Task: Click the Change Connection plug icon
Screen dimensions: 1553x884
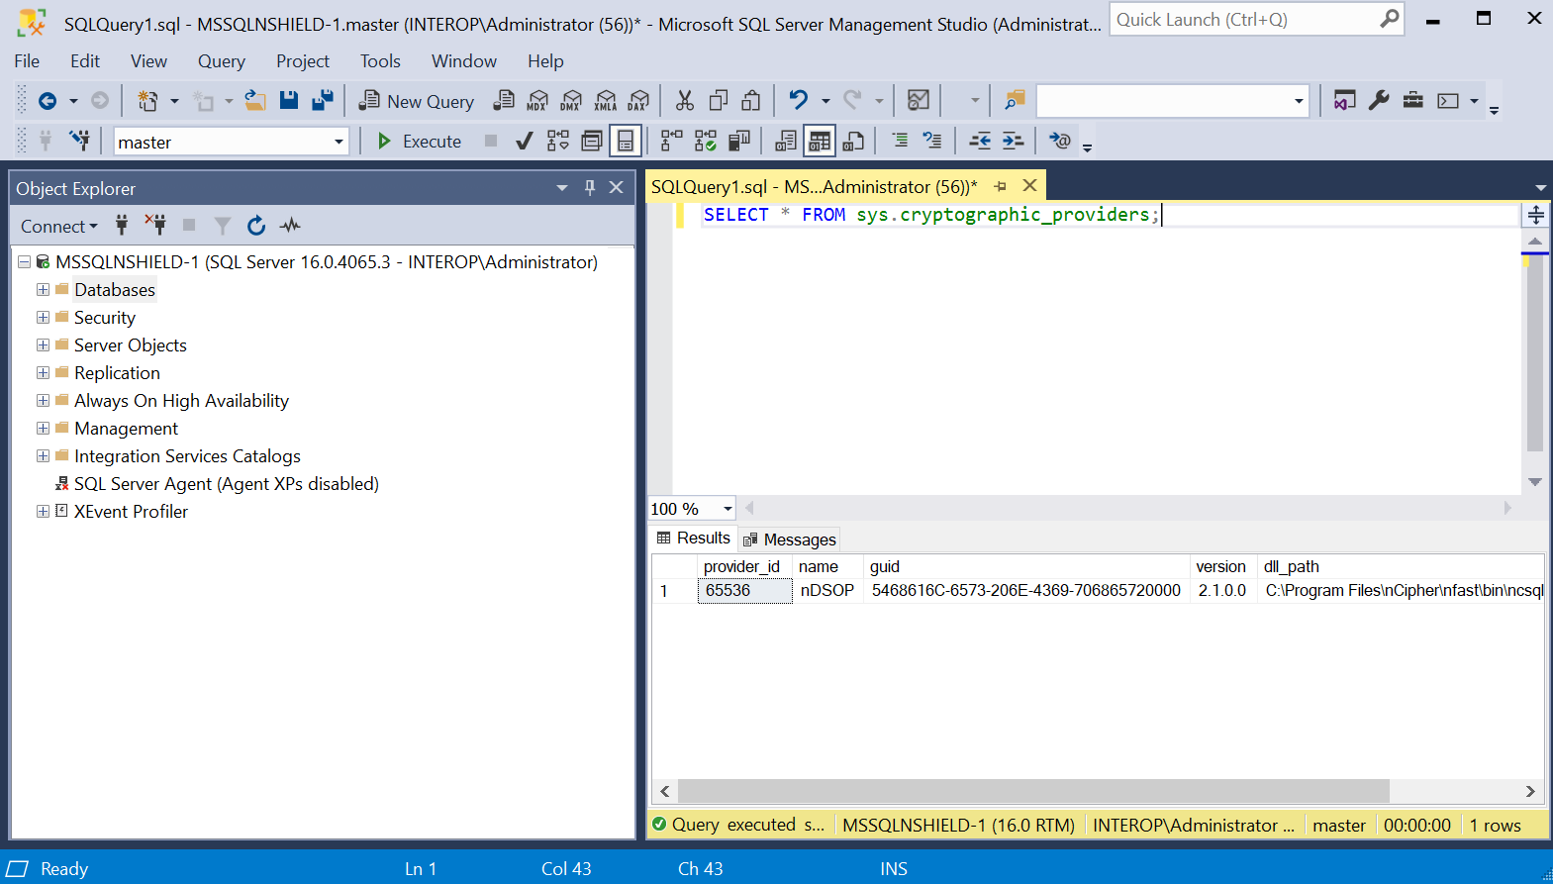Action: pos(79,141)
